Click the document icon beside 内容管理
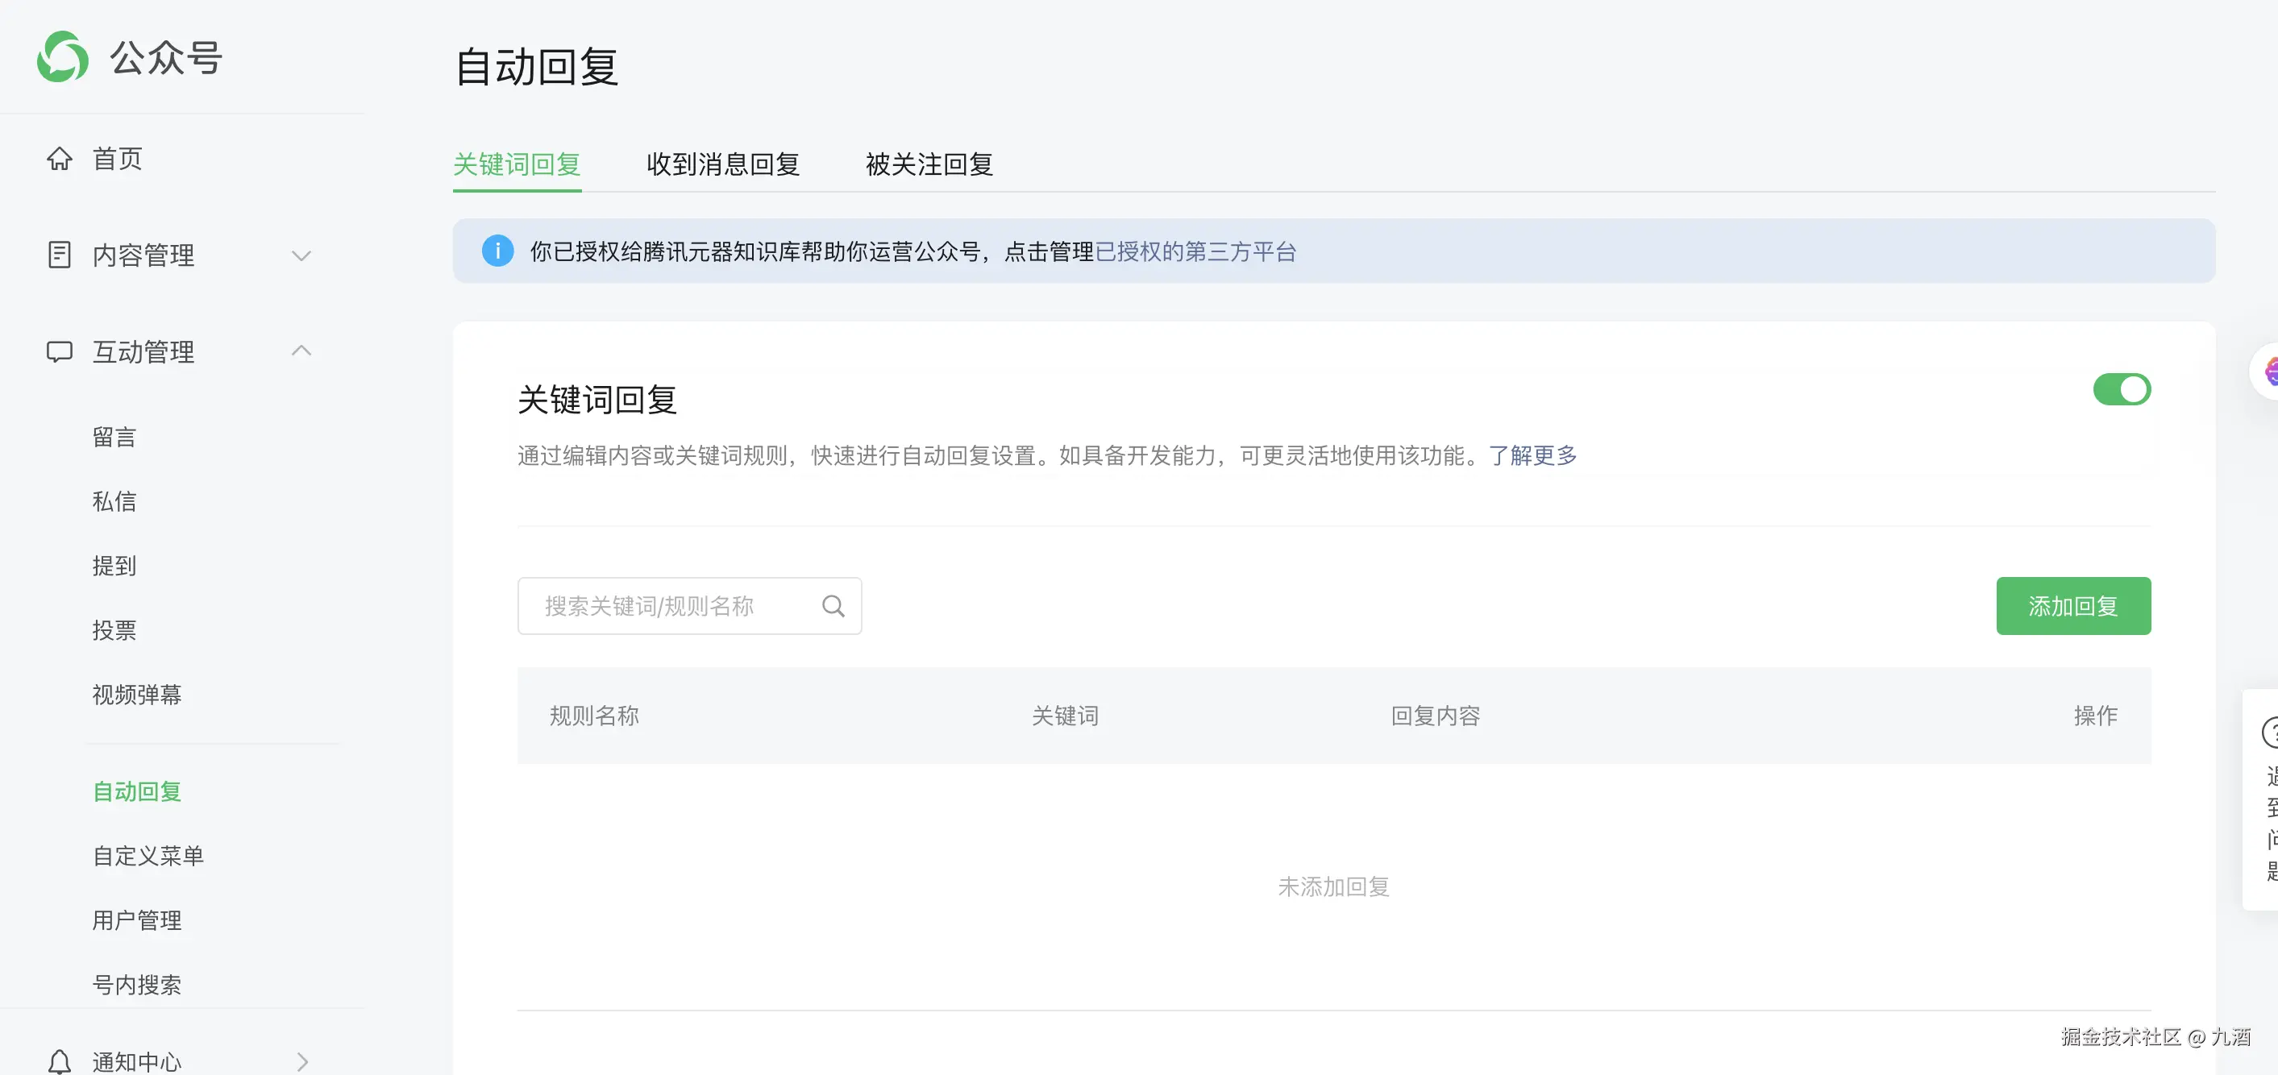2278x1075 pixels. pyautogui.click(x=60, y=255)
